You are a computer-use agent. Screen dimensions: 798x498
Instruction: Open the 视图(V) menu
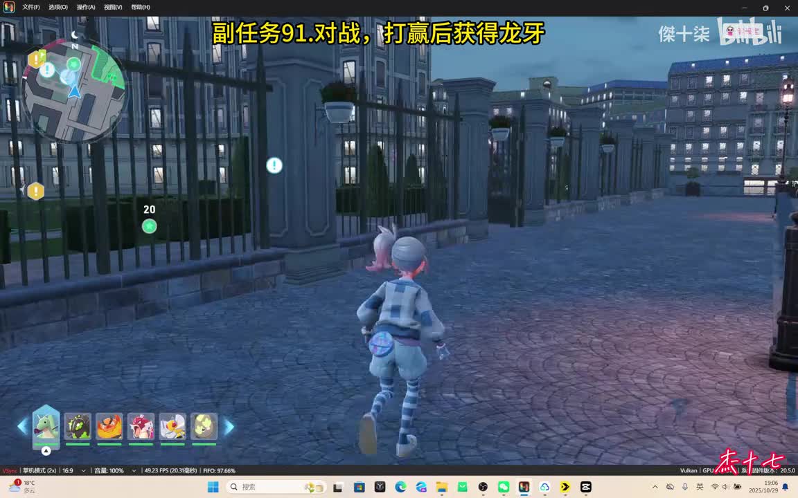coord(113,7)
